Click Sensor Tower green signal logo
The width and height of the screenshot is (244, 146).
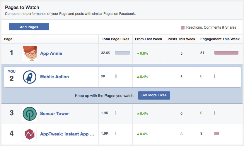[x=30, y=114]
